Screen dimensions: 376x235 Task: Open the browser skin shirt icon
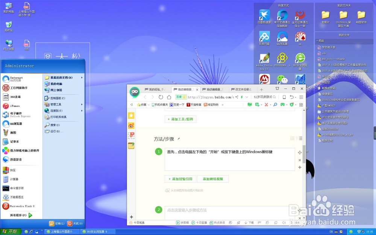pyautogui.click(x=277, y=88)
